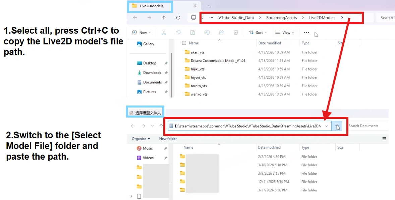
Task: Click the Share icon in the toolbar
Action: click(222, 32)
